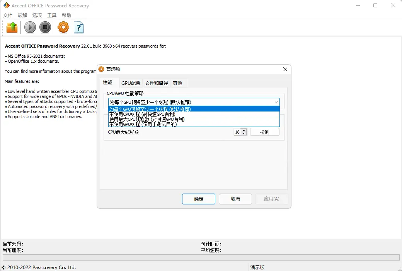Image resolution: width=402 pixels, height=271 pixels.
Task: Cancel preferences with 取消 button
Action: (x=235, y=199)
